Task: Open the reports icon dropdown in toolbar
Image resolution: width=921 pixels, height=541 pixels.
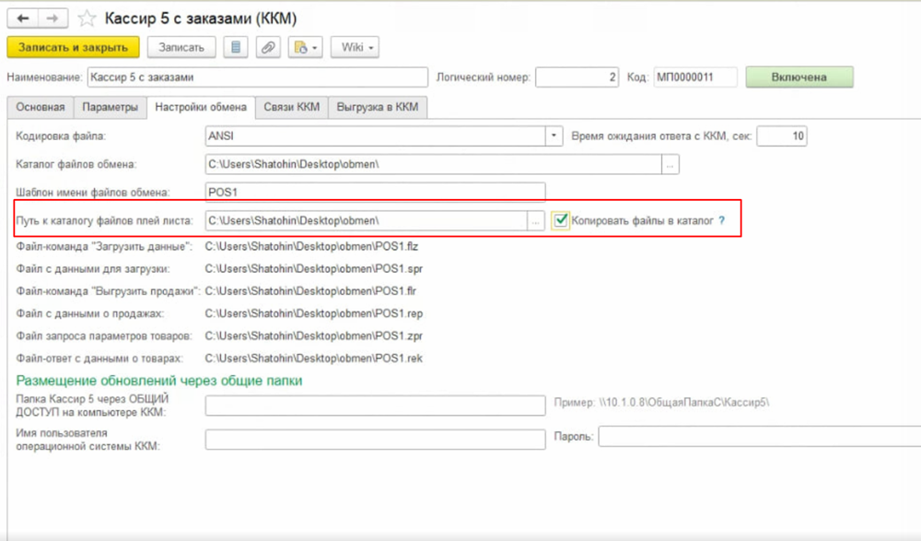Action: pos(304,47)
